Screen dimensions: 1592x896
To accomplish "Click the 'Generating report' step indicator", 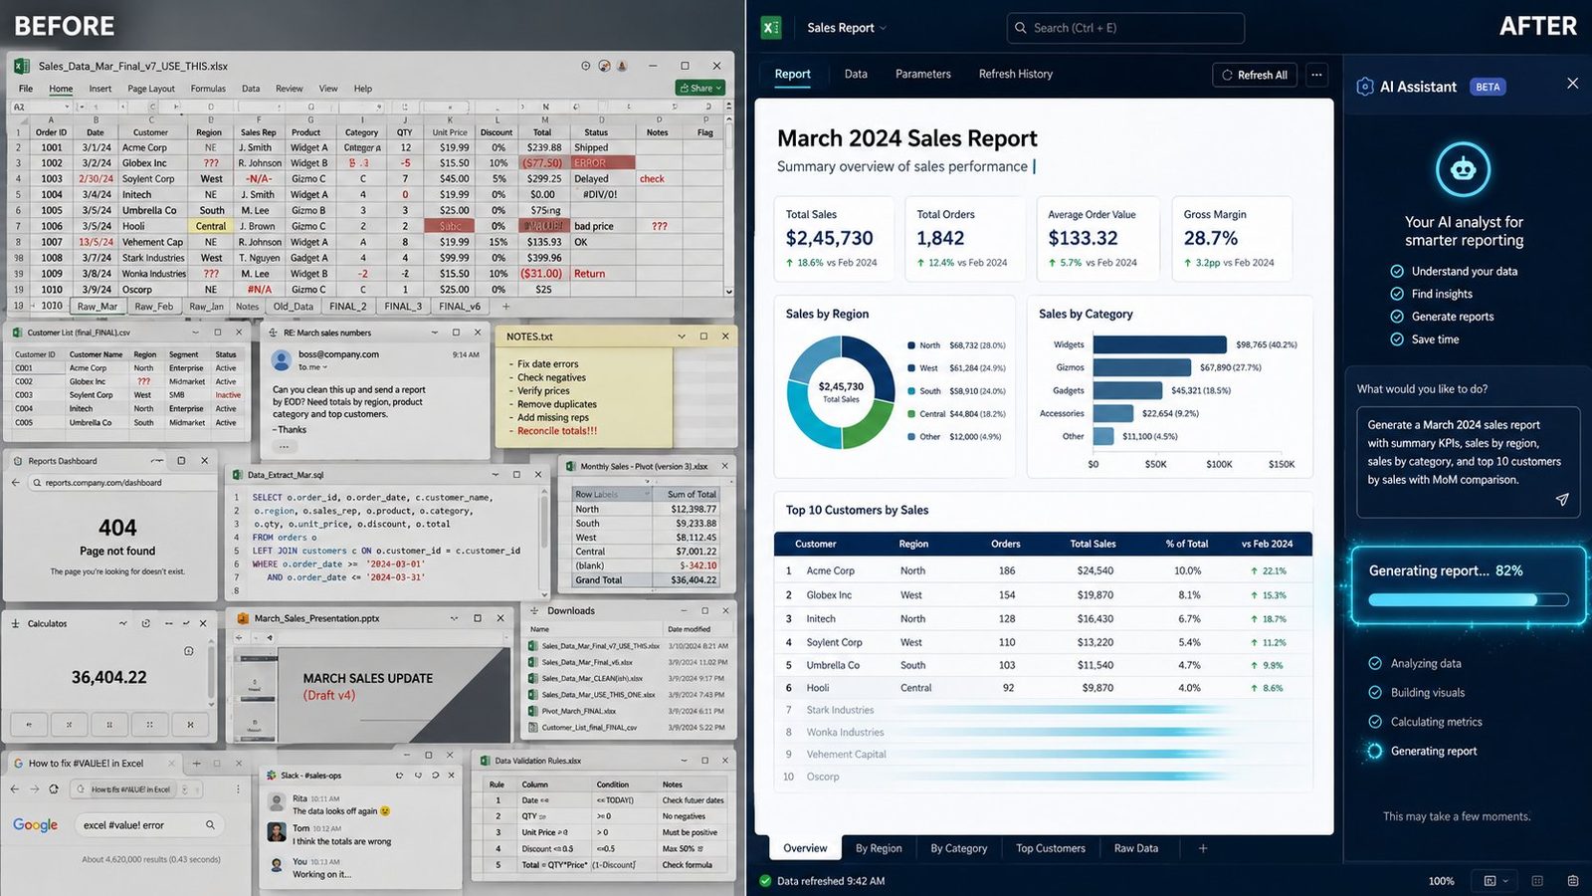I will coord(1375,751).
